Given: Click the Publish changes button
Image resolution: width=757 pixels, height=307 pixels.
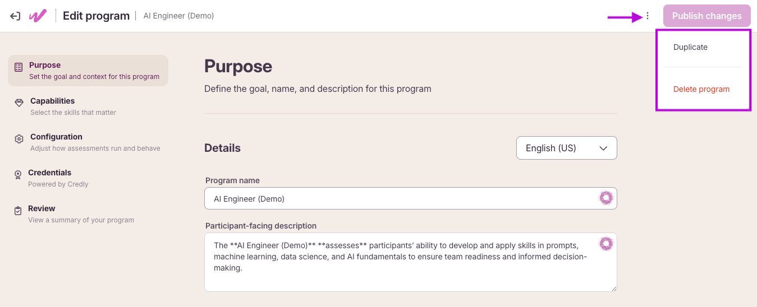Looking at the screenshot, I should pos(707,16).
